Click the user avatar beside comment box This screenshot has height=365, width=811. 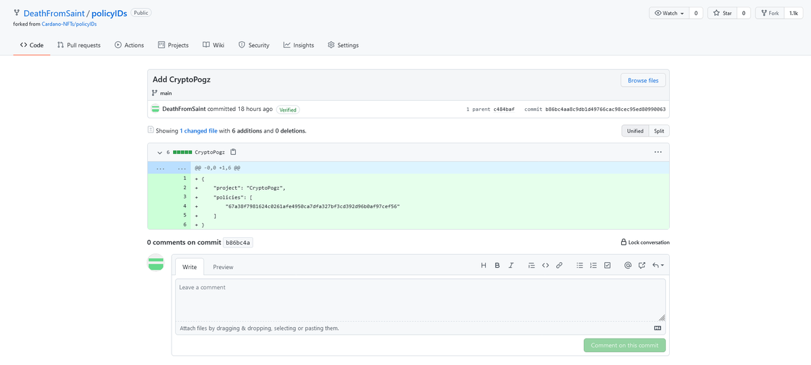click(156, 263)
